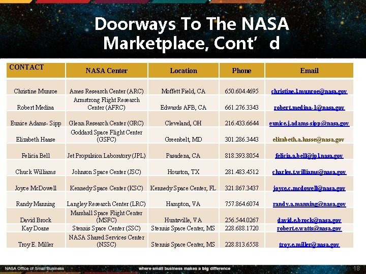Click the Edwards AFB, CA location

coord(184,108)
